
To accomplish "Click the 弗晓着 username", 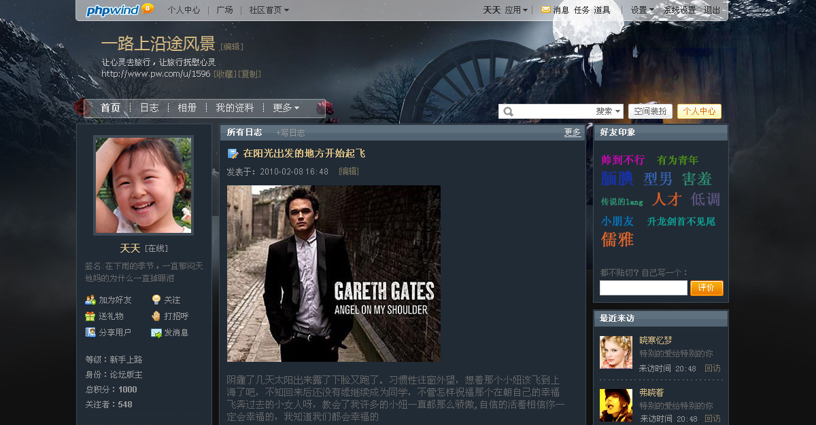I will (x=651, y=392).
